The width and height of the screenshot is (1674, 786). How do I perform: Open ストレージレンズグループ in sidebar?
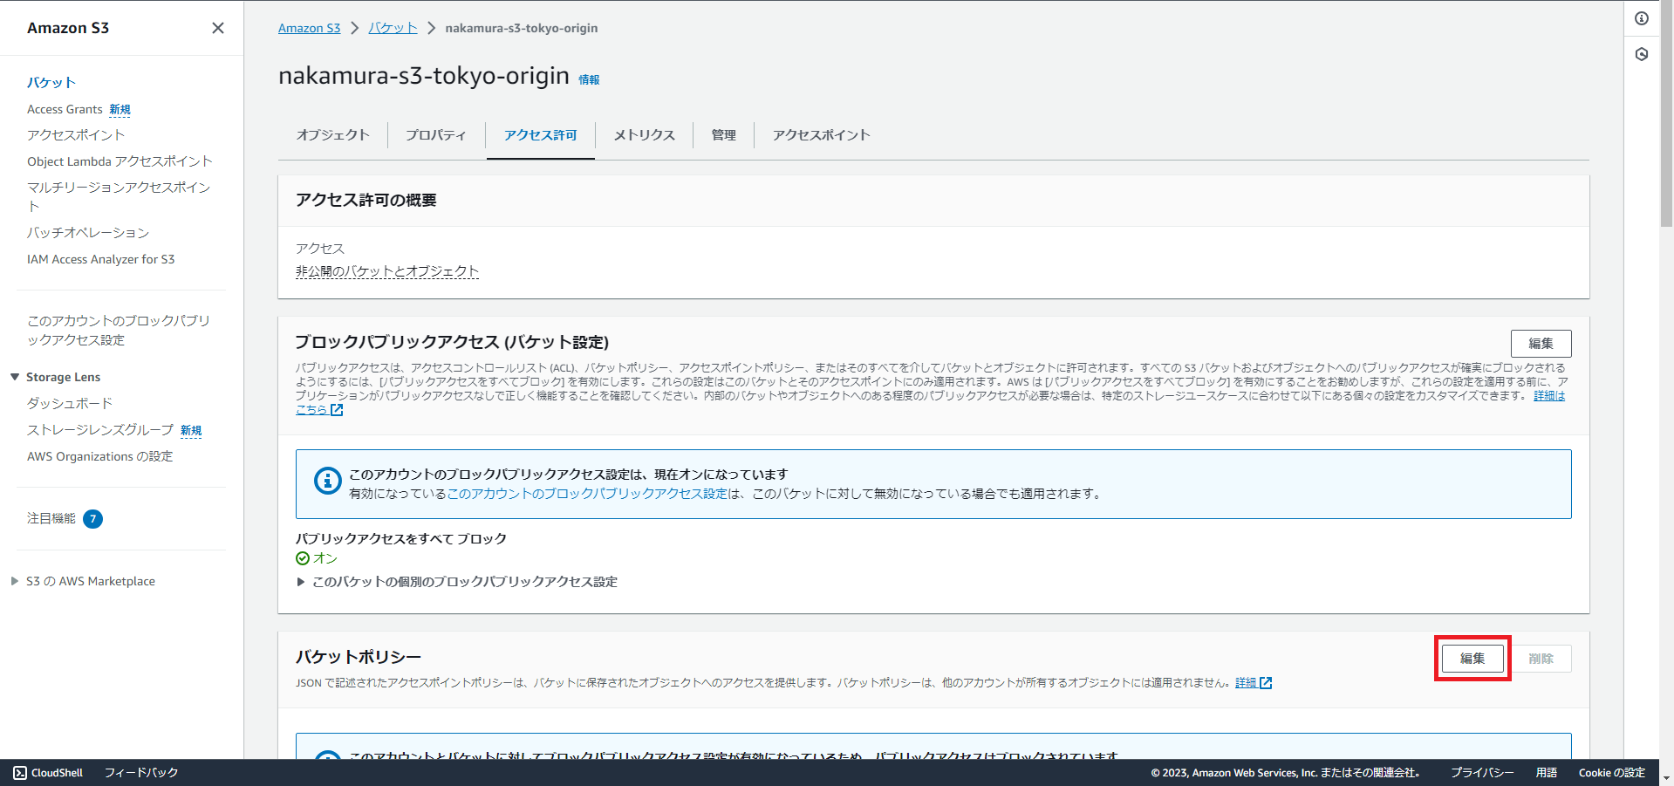tap(100, 430)
